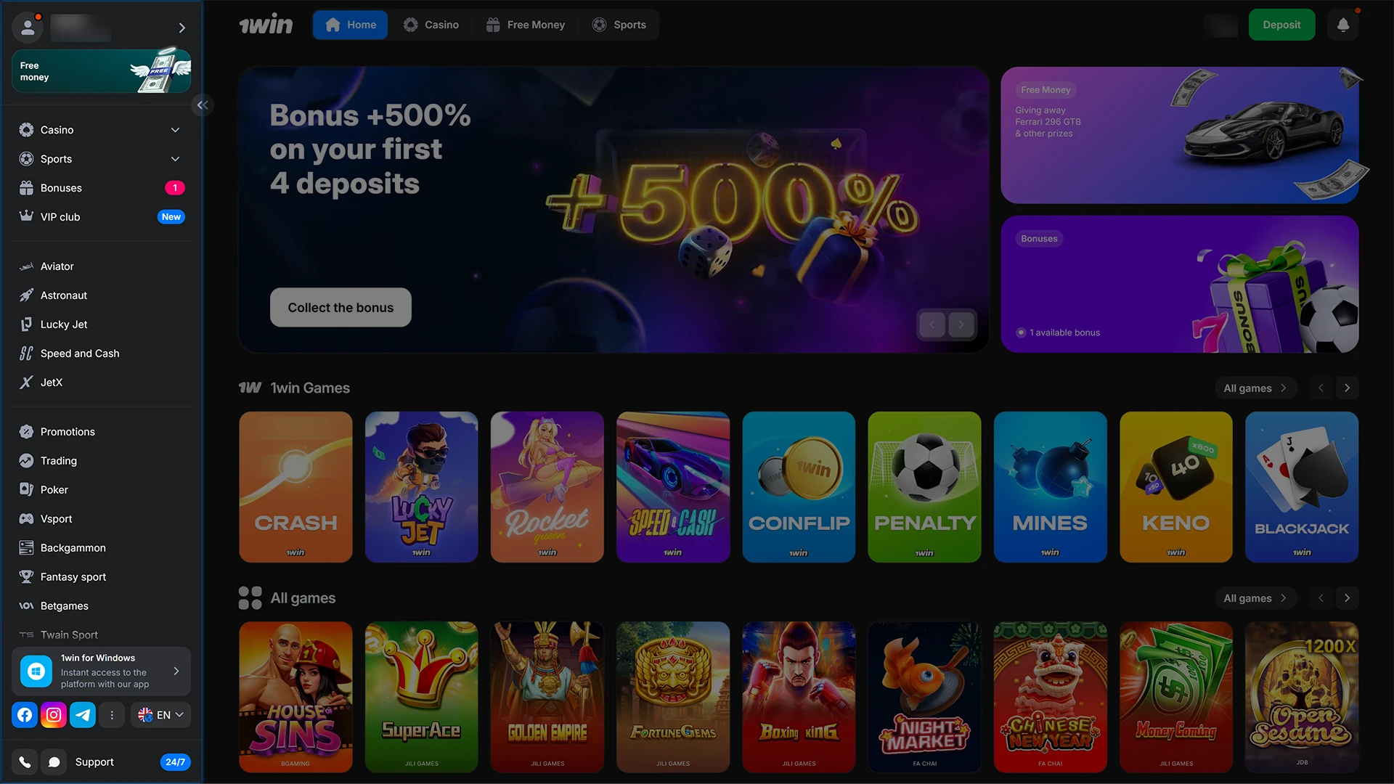Show next 1win Games with right arrow
Image resolution: width=1394 pixels, height=784 pixels.
1347,388
